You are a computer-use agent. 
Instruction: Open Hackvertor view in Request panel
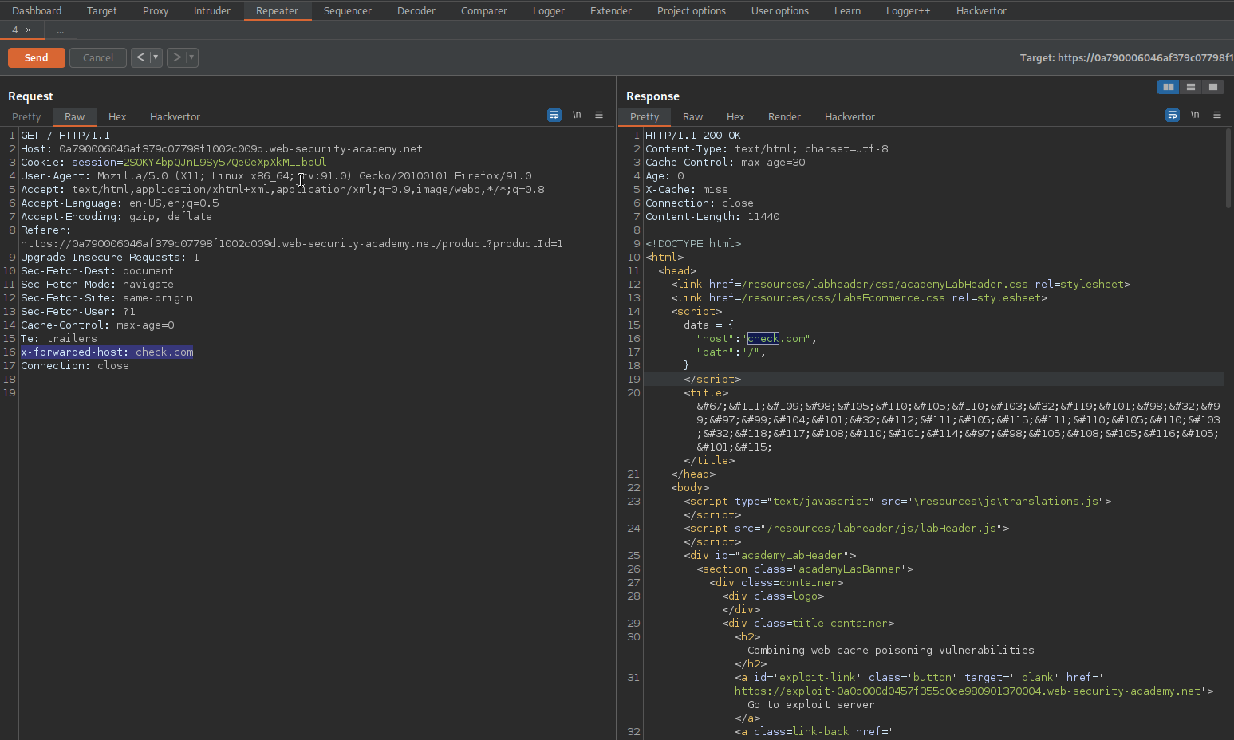175,116
